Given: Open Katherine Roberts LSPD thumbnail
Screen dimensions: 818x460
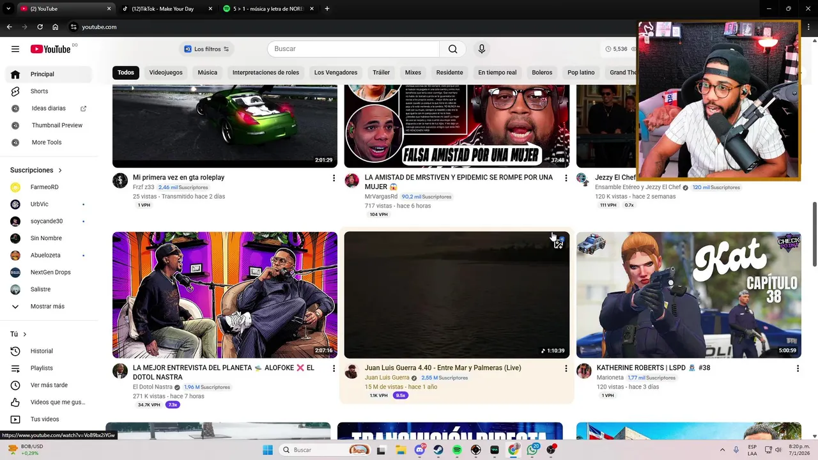Looking at the screenshot, I should pos(689,295).
